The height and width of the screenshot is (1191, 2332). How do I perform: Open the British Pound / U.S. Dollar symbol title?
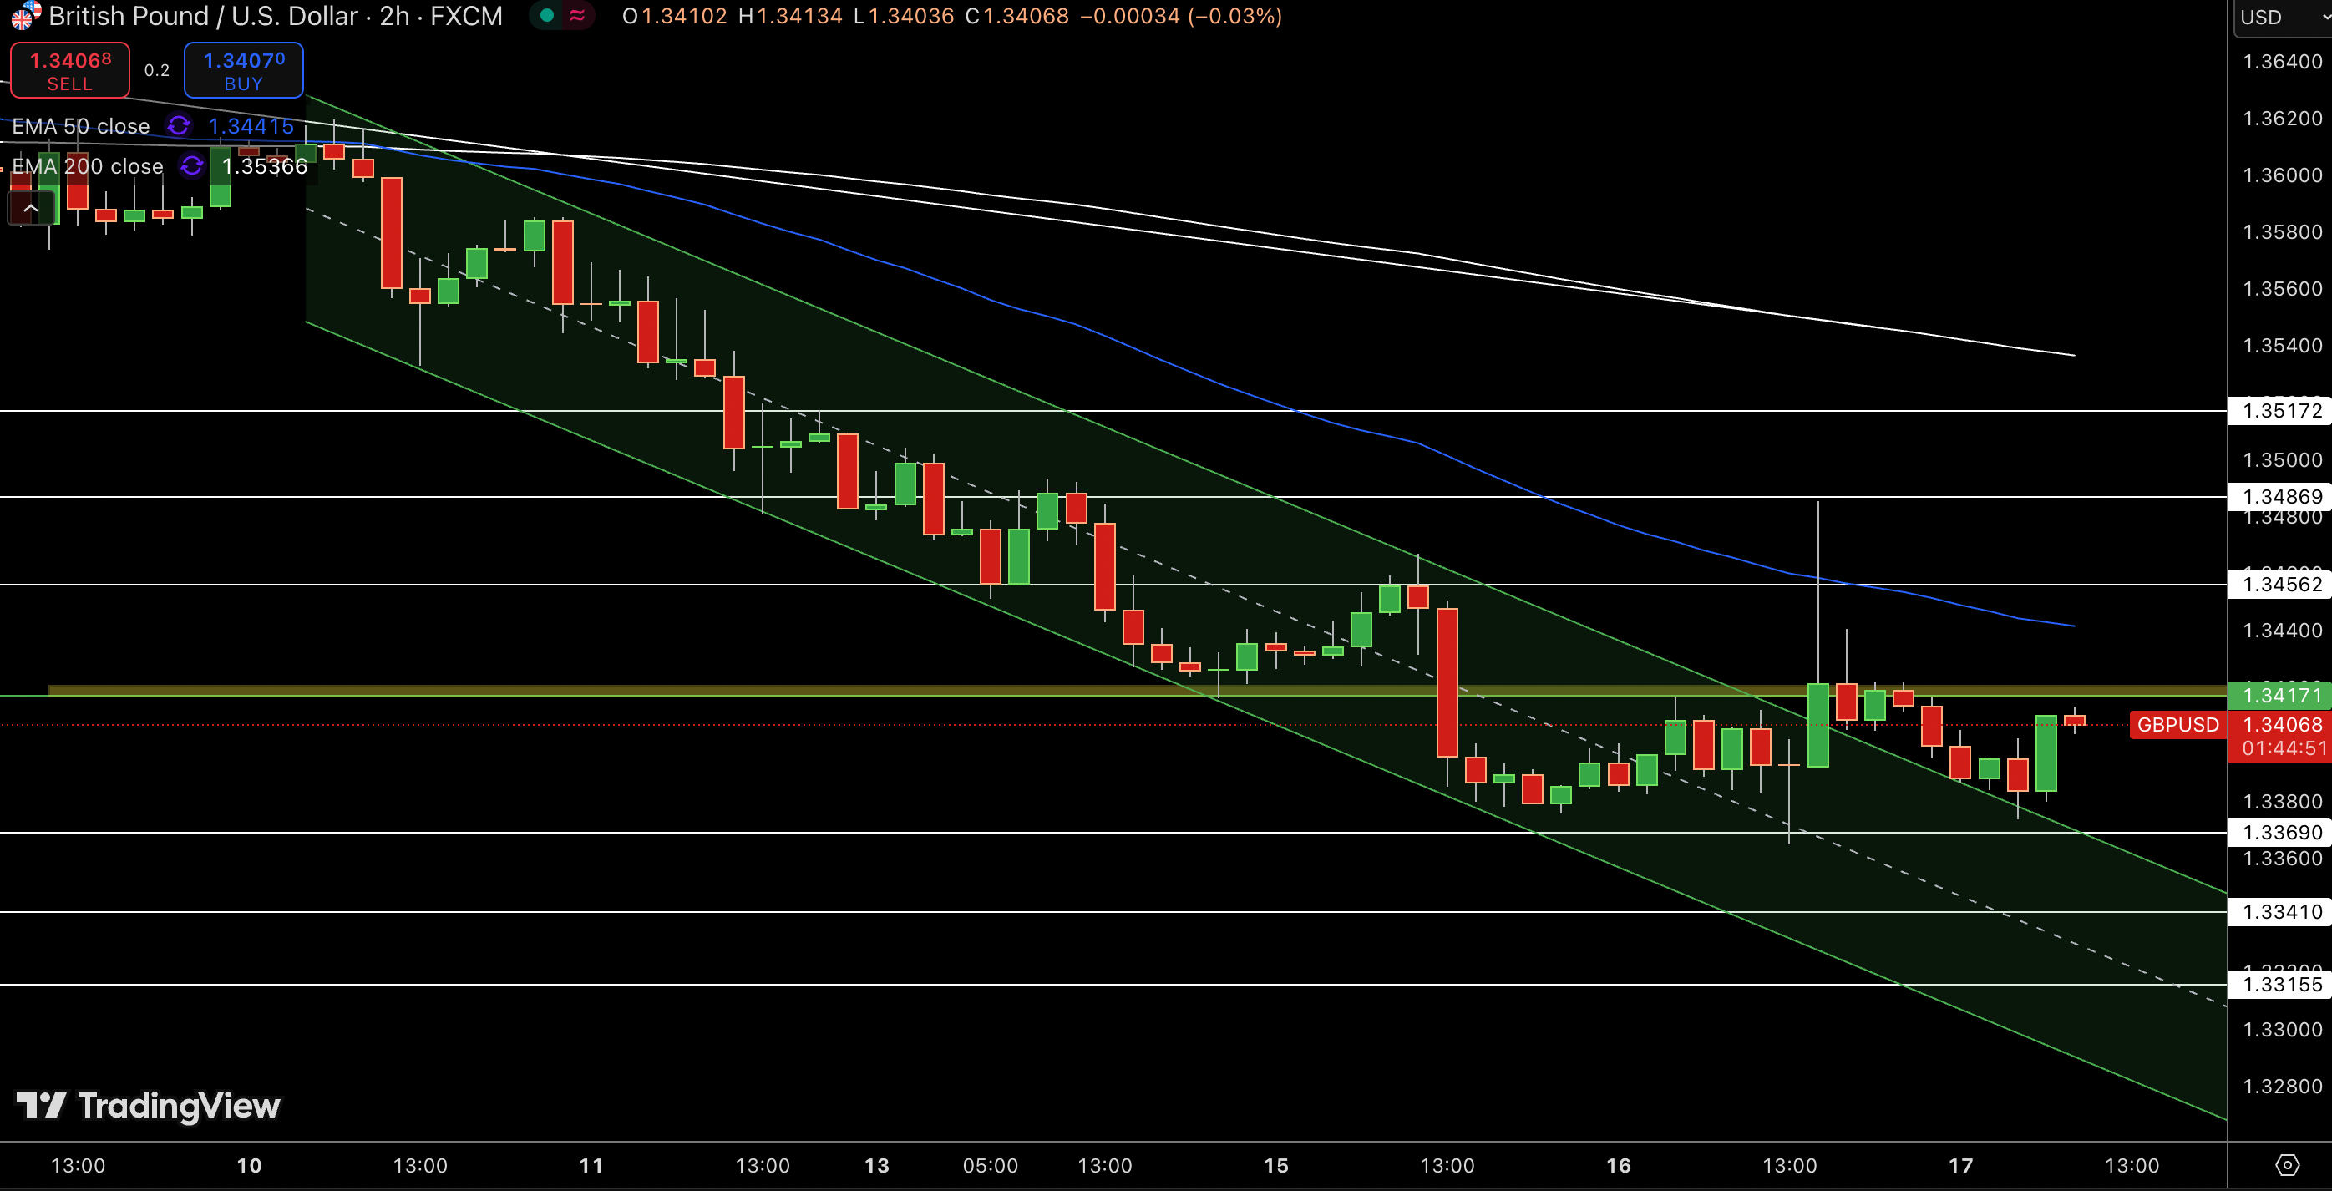pyautogui.click(x=275, y=17)
